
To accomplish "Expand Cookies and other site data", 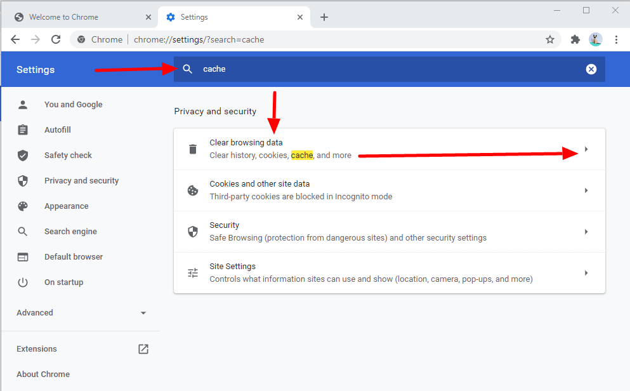I will 390,190.
